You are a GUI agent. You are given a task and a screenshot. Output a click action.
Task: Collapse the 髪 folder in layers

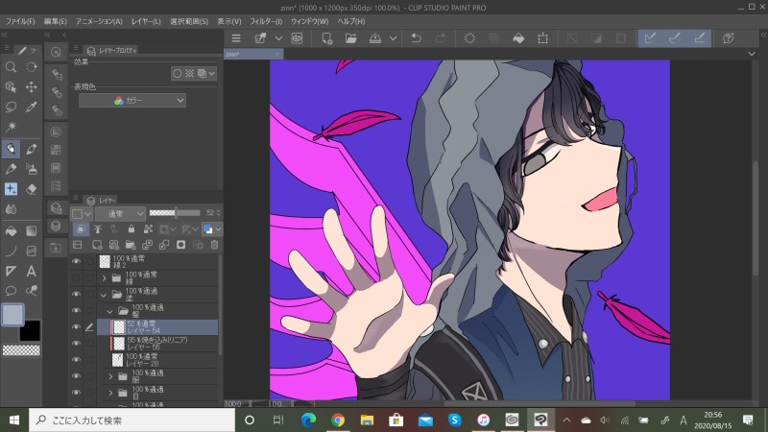coord(110,311)
